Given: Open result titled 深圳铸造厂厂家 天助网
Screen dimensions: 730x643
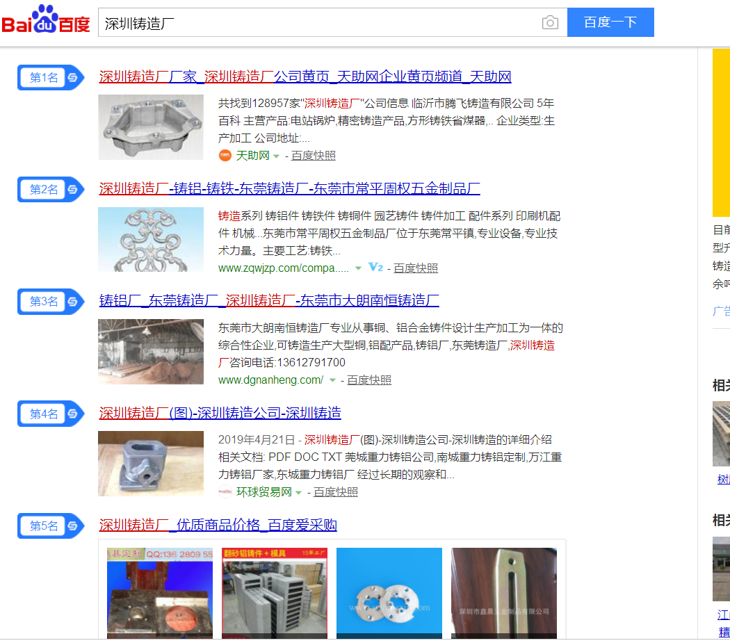Looking at the screenshot, I should [305, 76].
